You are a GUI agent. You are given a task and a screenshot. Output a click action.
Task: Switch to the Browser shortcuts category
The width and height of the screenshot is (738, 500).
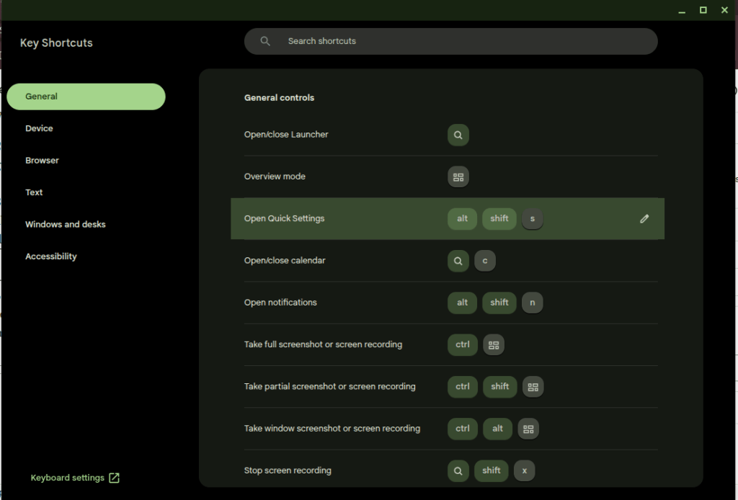click(x=43, y=161)
